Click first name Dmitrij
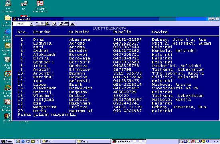Screen dimensions: 220x144 [x=42, y=92]
